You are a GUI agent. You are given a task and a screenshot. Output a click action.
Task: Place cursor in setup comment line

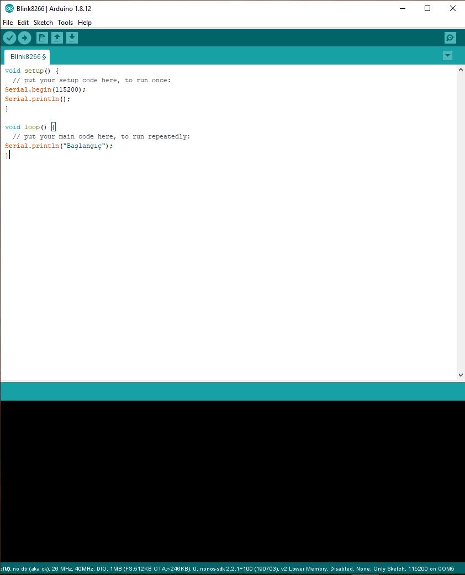(92, 81)
